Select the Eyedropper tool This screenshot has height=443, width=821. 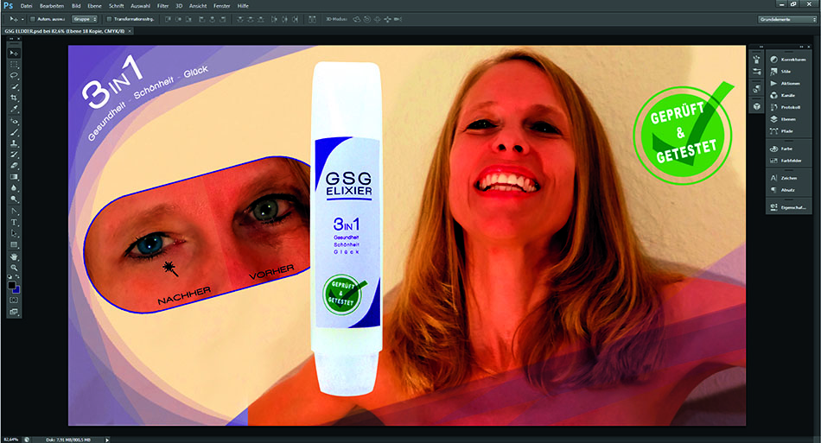14,109
